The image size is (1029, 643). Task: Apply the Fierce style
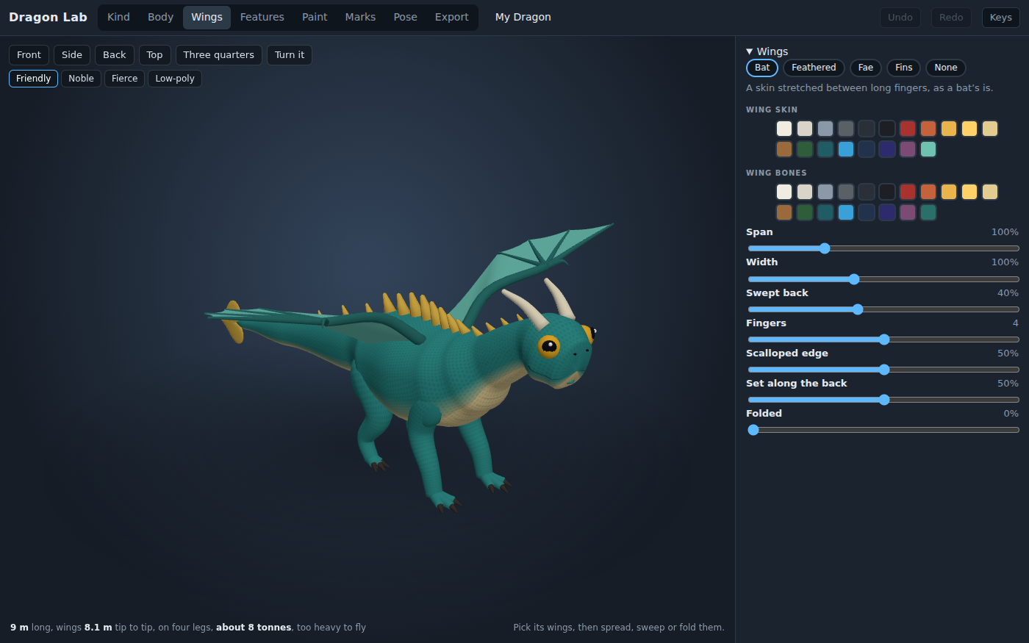(x=124, y=79)
